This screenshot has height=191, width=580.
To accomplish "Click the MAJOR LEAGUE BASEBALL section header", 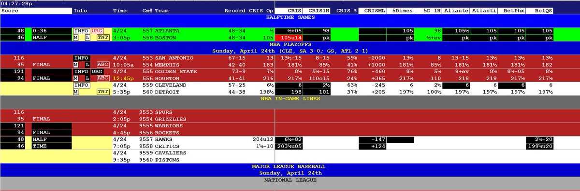I will (x=290, y=166).
